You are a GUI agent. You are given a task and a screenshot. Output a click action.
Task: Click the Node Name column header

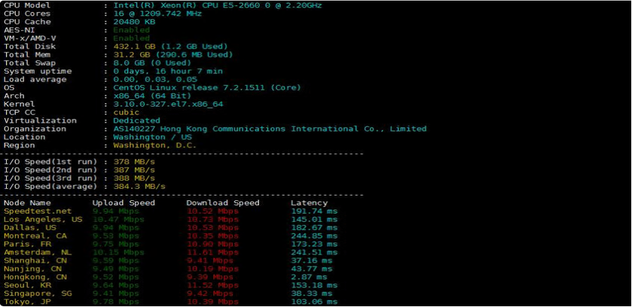pyautogui.click(x=27, y=203)
